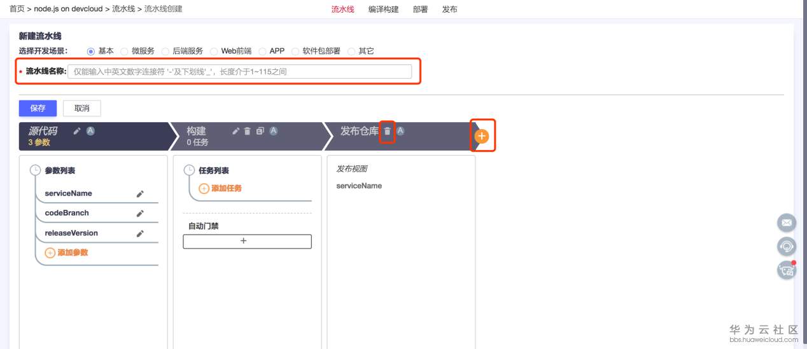Select the Web前端 scenario radio button

pos(214,51)
